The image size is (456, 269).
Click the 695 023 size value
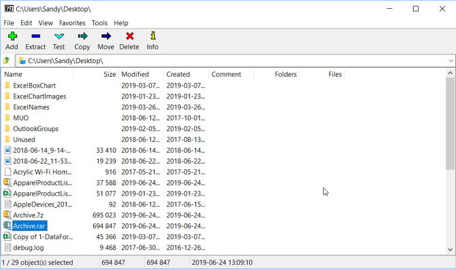(x=104, y=215)
